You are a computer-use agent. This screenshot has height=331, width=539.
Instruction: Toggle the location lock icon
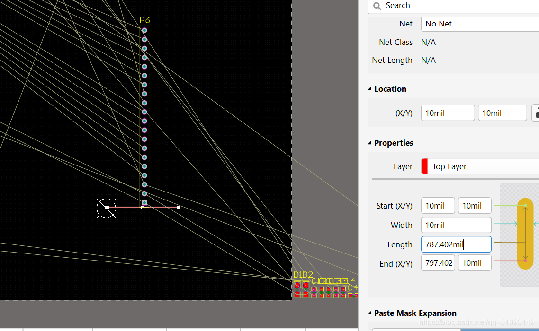click(536, 113)
